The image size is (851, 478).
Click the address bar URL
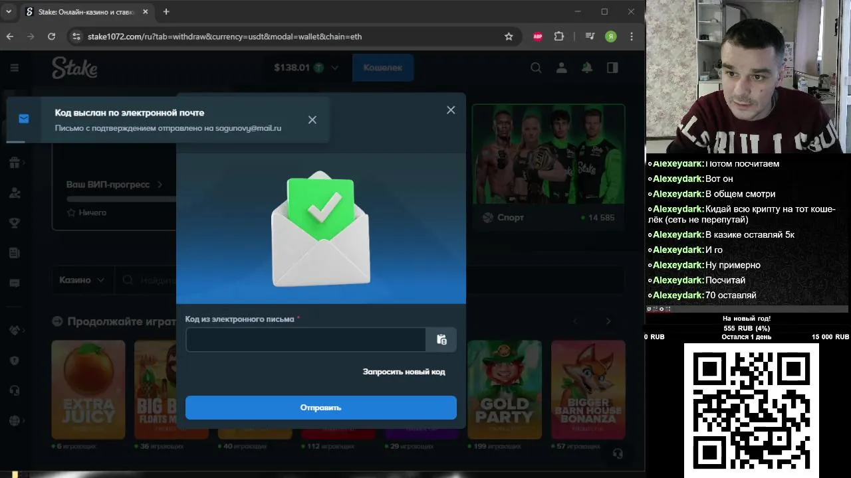pyautogui.click(x=225, y=37)
